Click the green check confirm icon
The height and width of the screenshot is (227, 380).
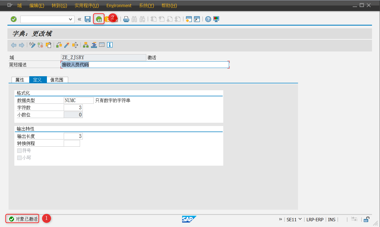[13, 19]
